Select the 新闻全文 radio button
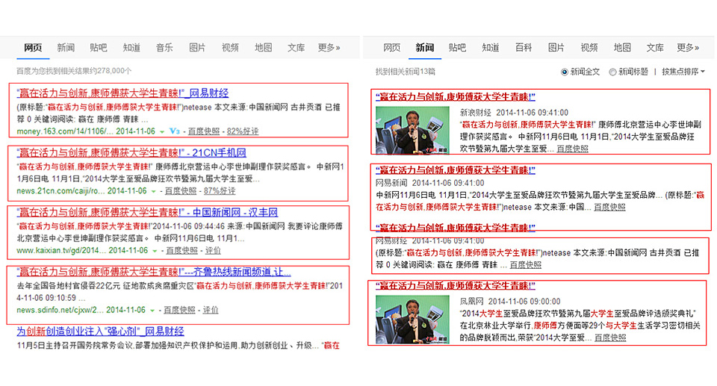 565,72
